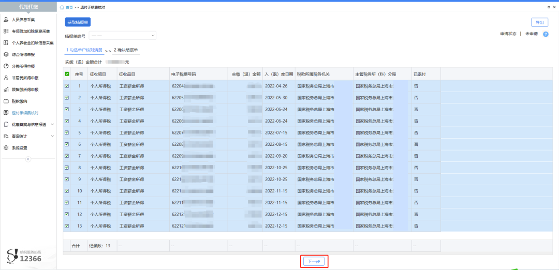559x270 pixels.
Task: Click the 人员信息采集 person icon
Action: pyautogui.click(x=6, y=20)
